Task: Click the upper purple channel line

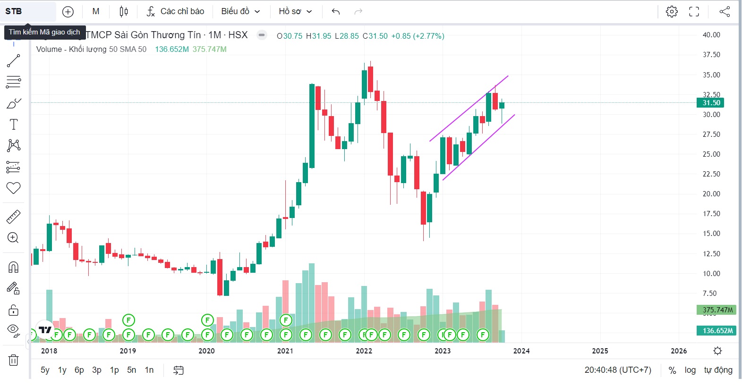Action: (469, 109)
